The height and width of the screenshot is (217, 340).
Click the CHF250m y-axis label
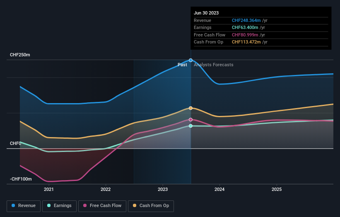tap(20, 55)
